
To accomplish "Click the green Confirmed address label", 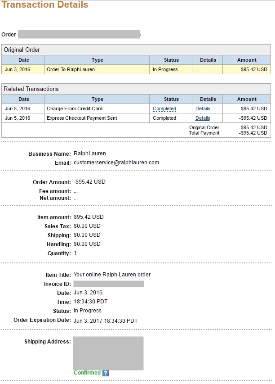I will coord(87,373).
